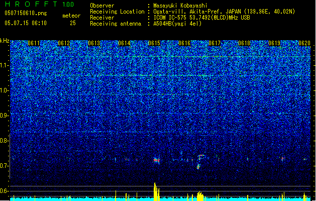Click the 0616 time marker
The height and width of the screenshot is (201, 316).
pos(184,43)
